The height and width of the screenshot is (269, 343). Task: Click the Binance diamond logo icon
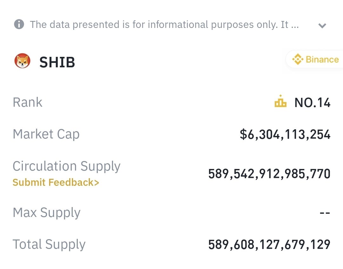[298, 59]
